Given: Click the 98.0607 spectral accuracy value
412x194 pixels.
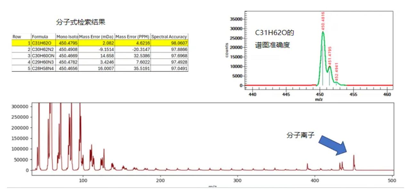Looking at the screenshot, I should tap(180, 43).
